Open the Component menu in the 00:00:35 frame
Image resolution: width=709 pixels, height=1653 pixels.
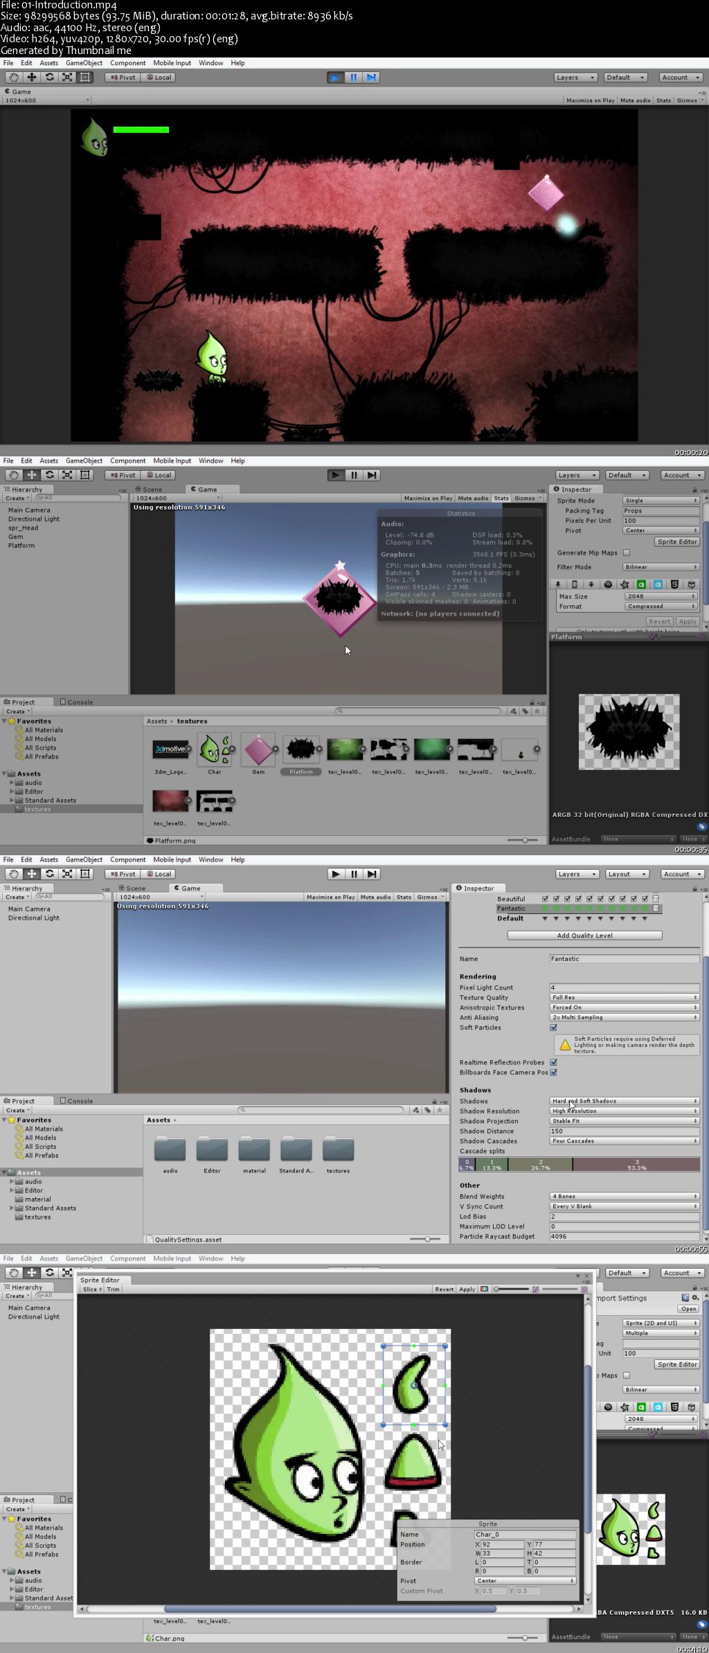coord(128,461)
